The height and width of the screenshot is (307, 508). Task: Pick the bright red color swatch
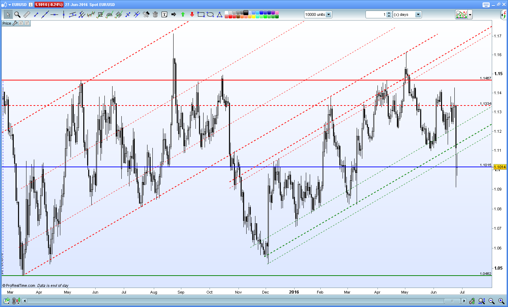230,16
